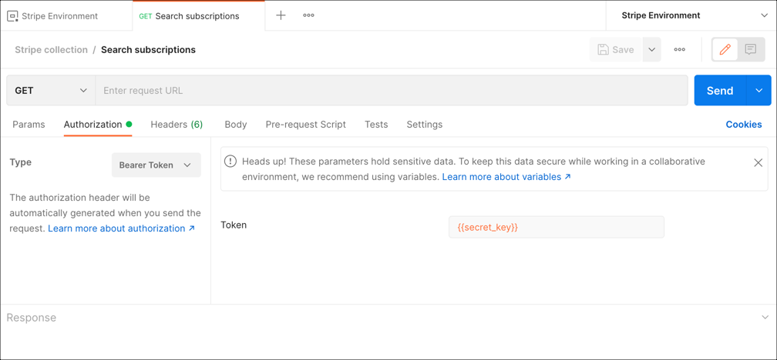
Task: Expand the Send button arrow options
Action: click(x=758, y=91)
